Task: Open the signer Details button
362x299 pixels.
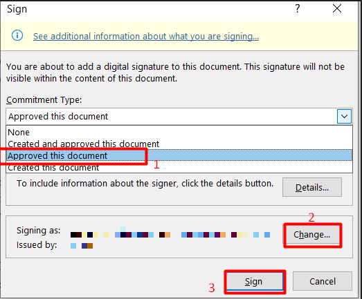Action: pyautogui.click(x=312, y=187)
